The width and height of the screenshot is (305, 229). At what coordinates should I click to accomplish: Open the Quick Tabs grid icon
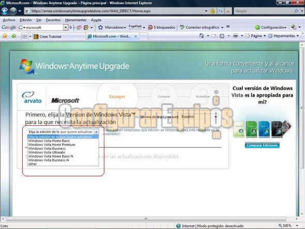[24, 37]
